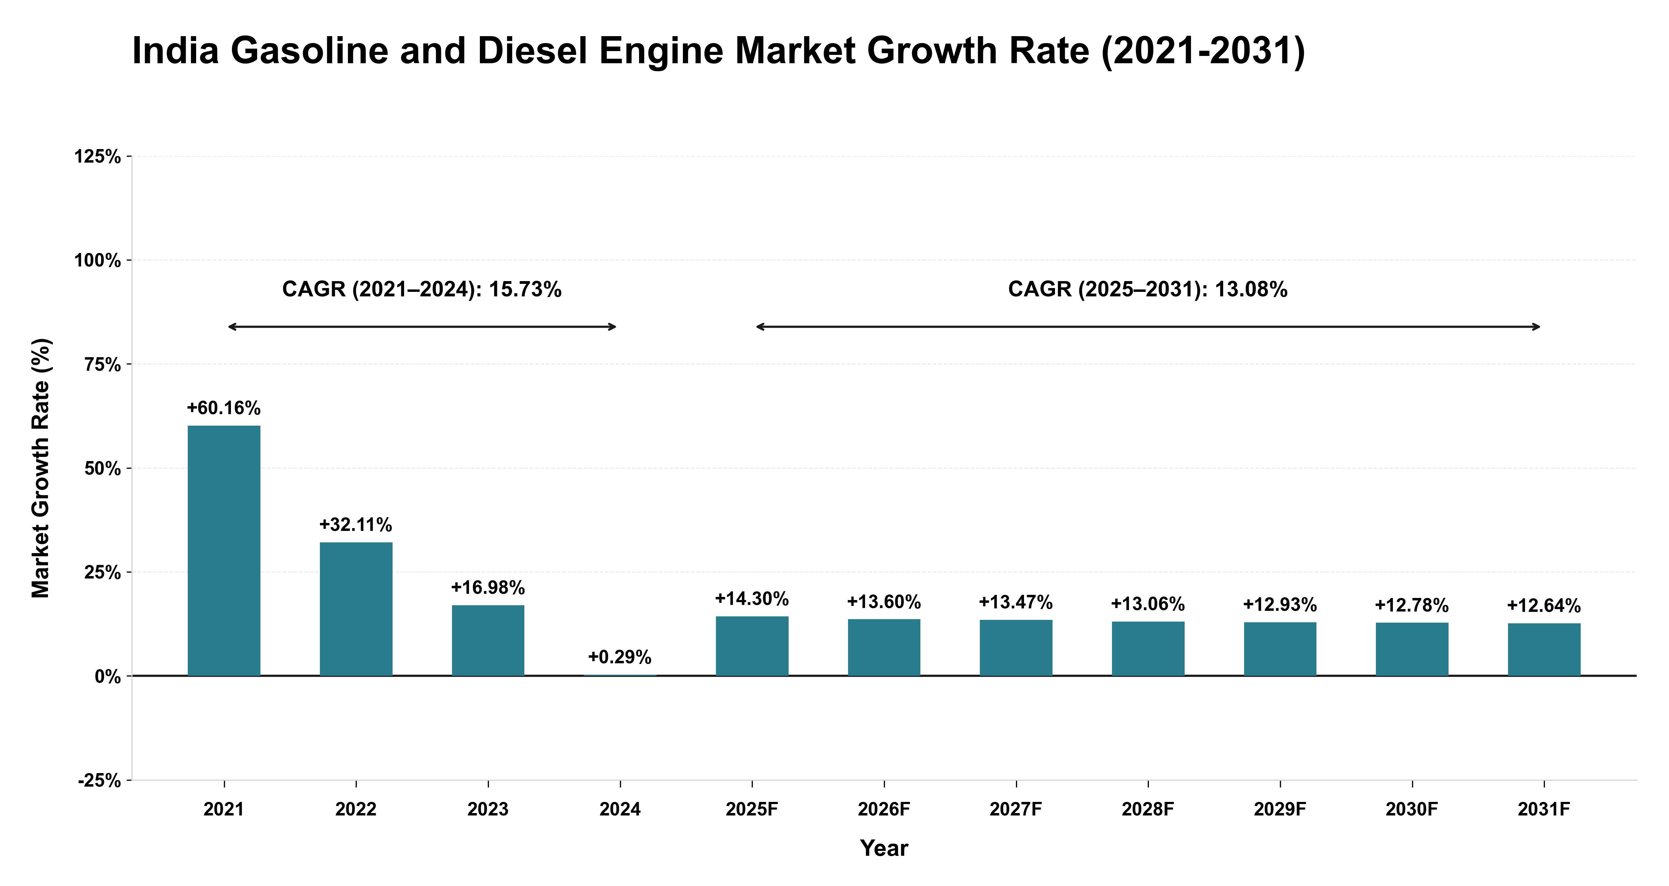1669x886 pixels.
Task: Click the +13.47% value label
Action: (x=1016, y=602)
